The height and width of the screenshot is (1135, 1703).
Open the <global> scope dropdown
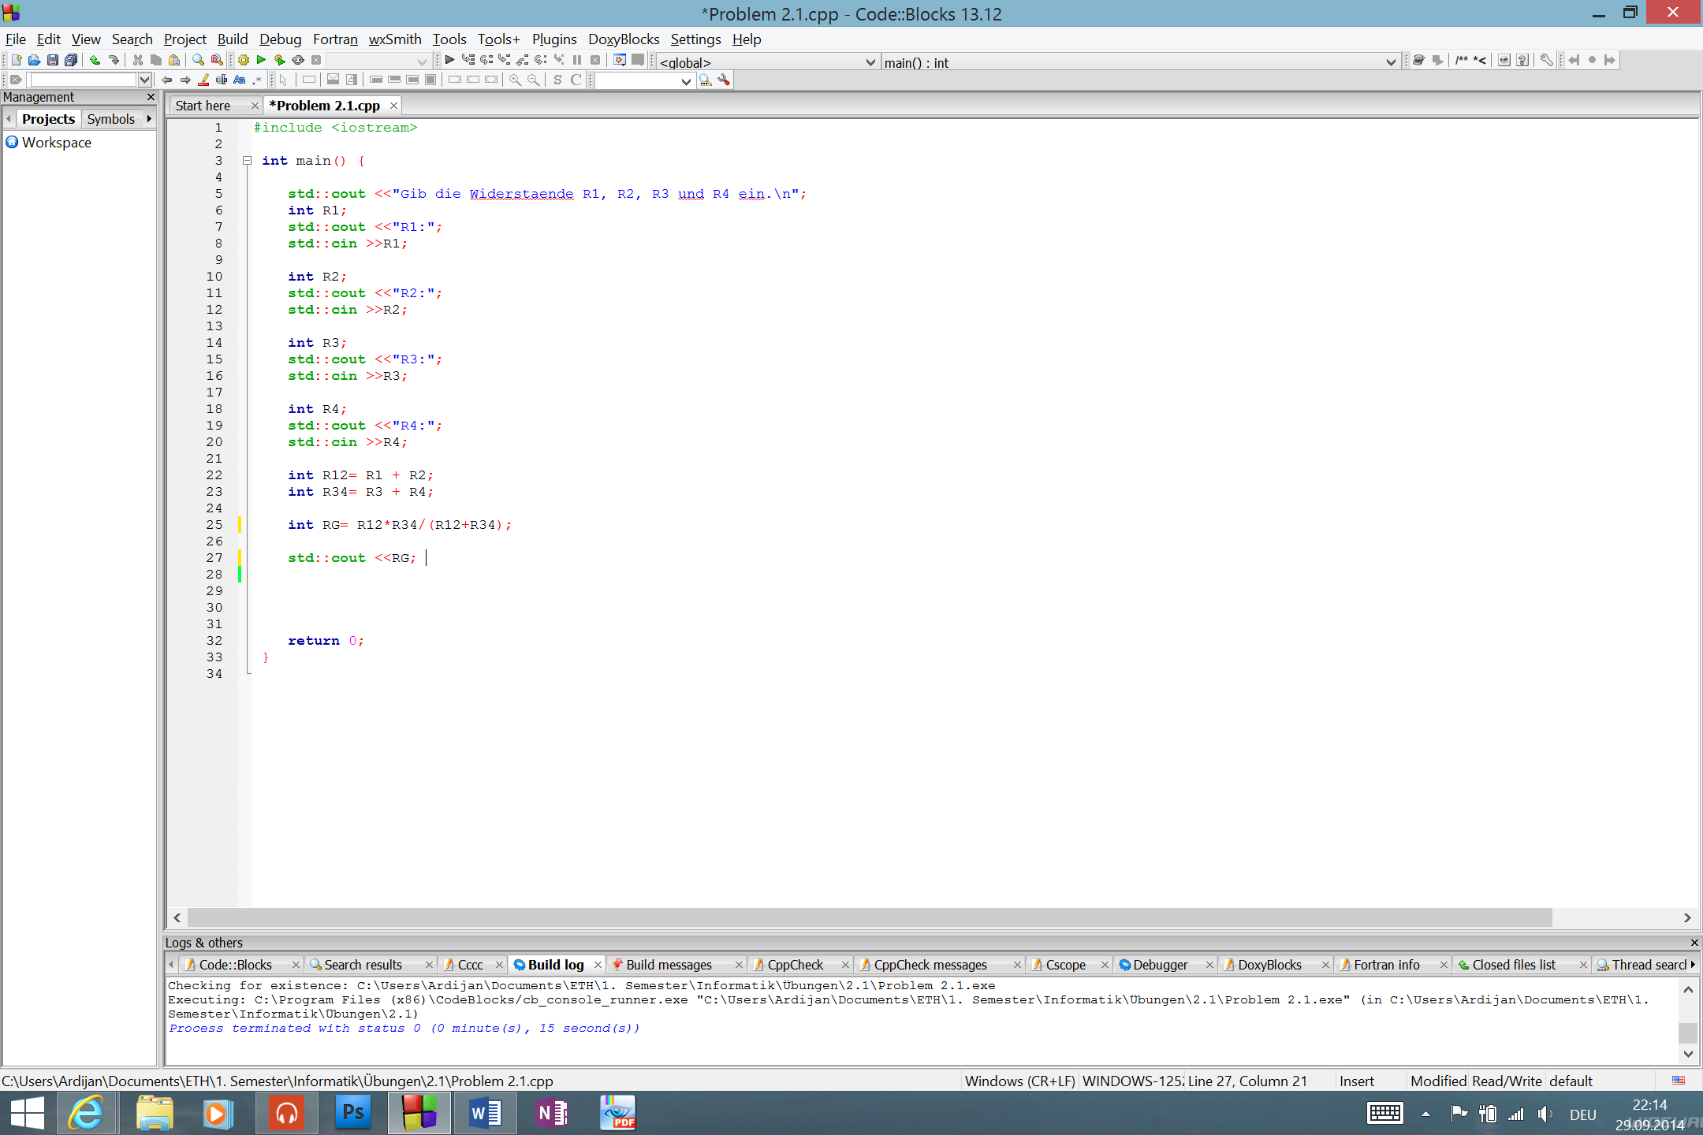click(870, 61)
